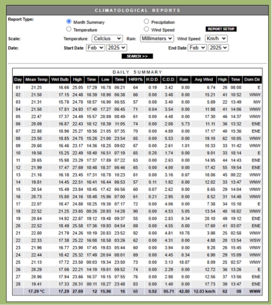Screen dimensions: 272x305
Task: Click rain value 10.78 on day 21
Action: (x=184, y=233)
